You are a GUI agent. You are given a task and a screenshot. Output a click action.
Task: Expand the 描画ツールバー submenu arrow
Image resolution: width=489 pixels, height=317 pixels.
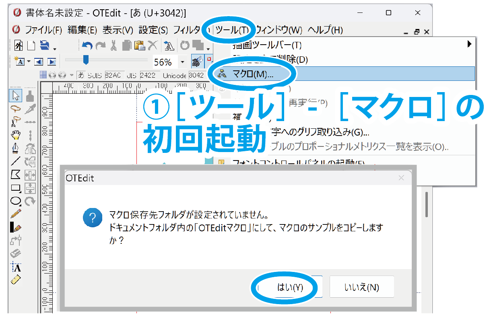[469, 44]
